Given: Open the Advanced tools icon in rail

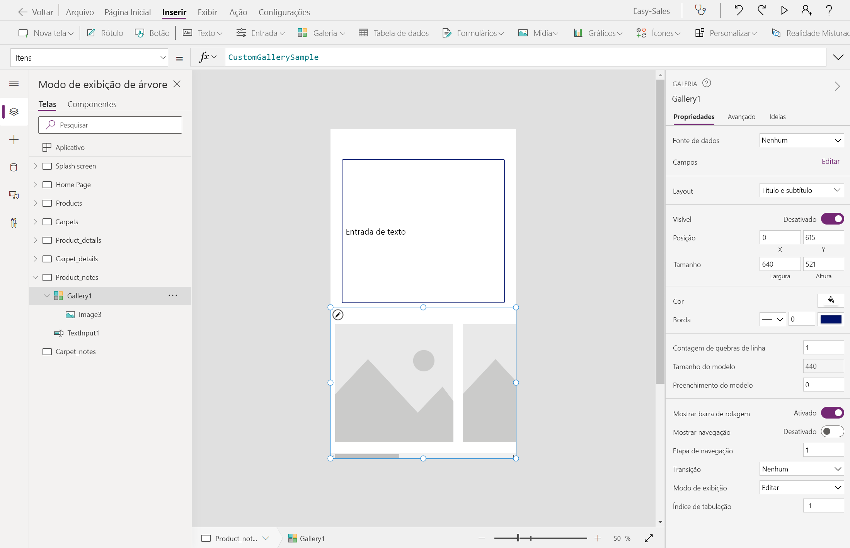Looking at the screenshot, I should coord(14,223).
